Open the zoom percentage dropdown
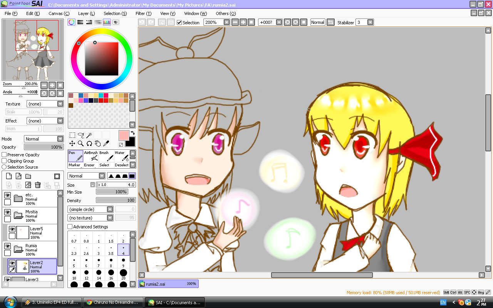 point(216,22)
